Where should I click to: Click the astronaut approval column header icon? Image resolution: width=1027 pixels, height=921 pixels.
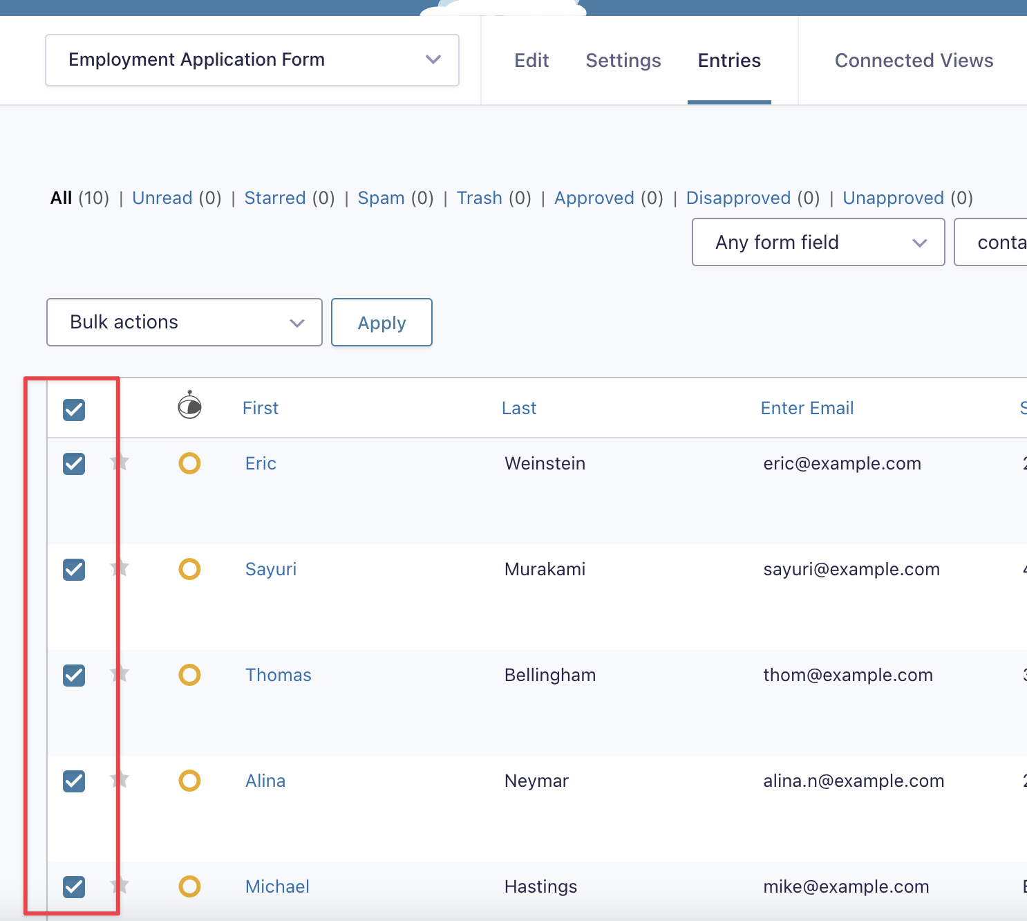point(189,405)
